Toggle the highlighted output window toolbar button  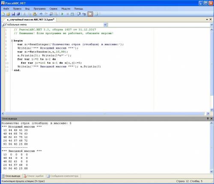[90, 14]
